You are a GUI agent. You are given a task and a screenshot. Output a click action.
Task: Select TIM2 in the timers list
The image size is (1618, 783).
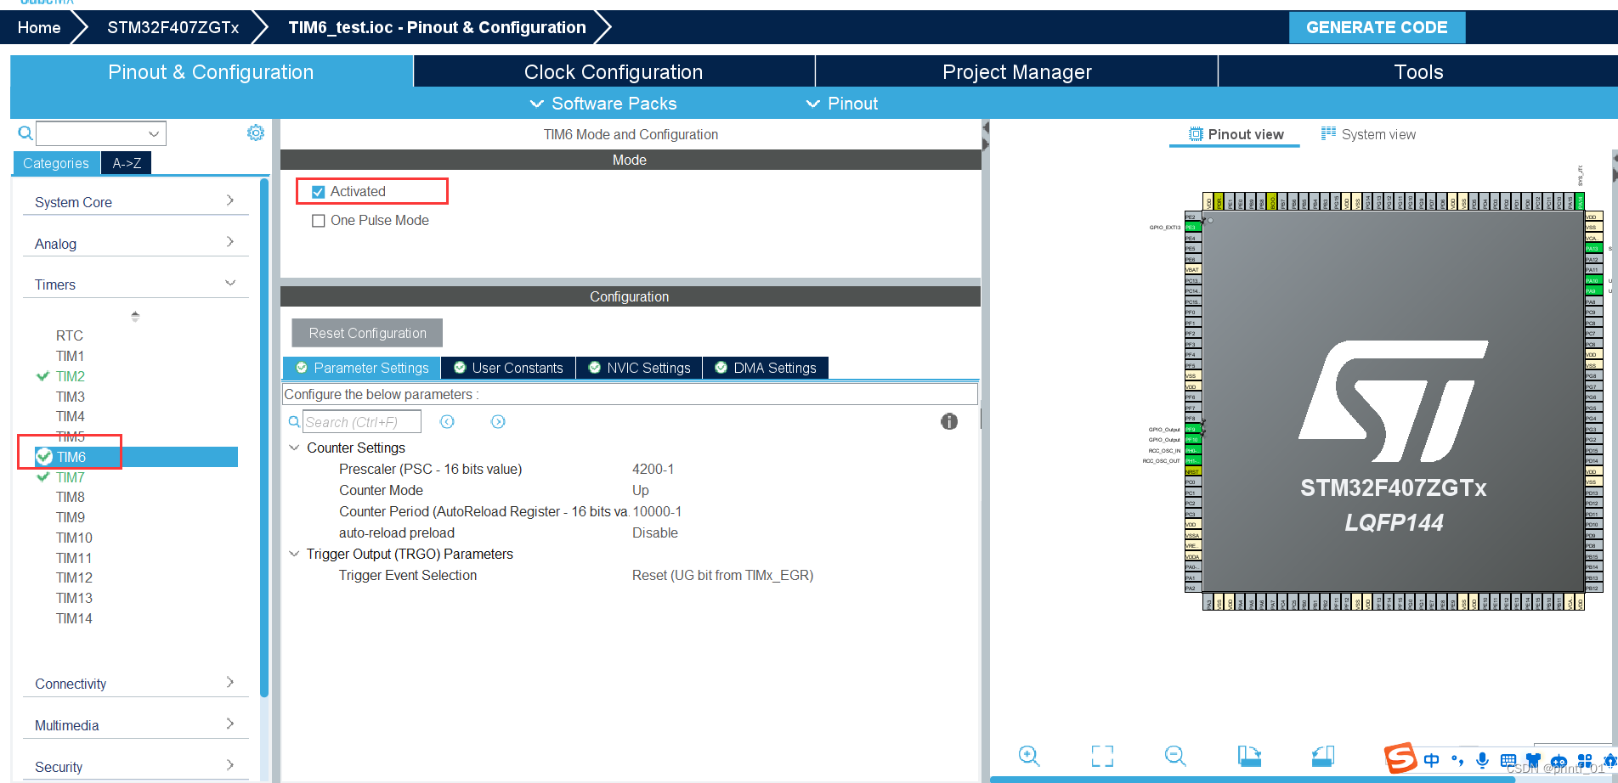click(x=71, y=376)
